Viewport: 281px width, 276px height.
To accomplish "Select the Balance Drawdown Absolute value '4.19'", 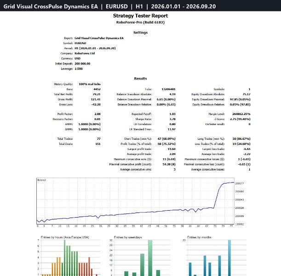I will tap(172, 94).
